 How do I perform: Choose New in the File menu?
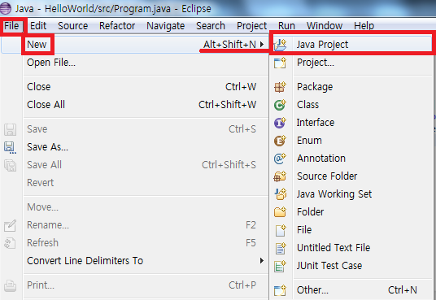coord(134,44)
